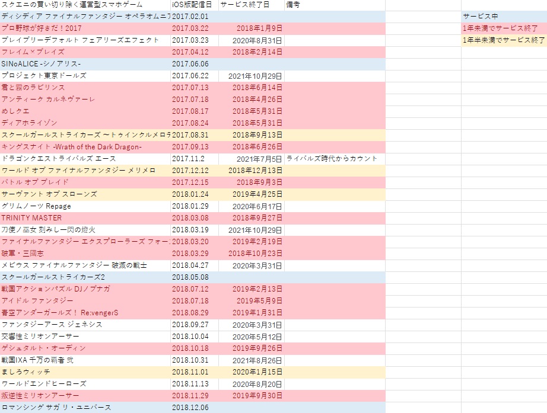Select the 'ディアホライゾン' cell
This screenshot has height=413, width=547.
tap(85, 123)
